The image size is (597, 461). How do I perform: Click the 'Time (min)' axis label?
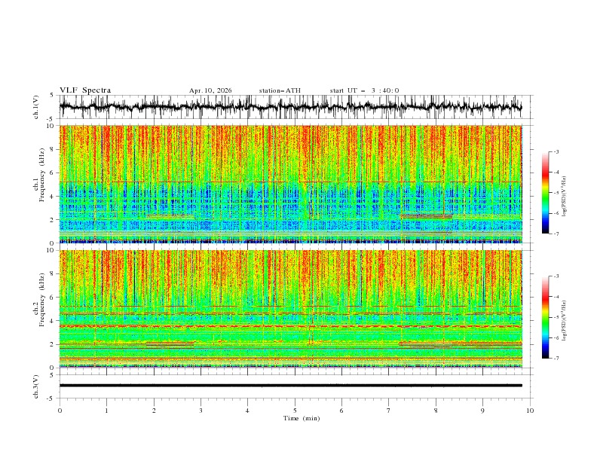(302, 418)
